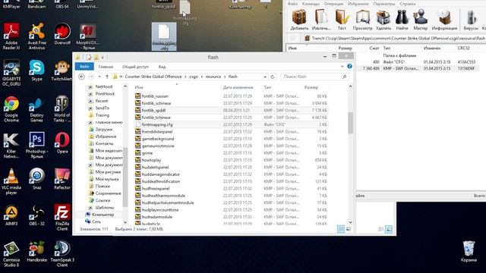The image size is (486, 273).
Task: Click the WinRAR Извлечь (Extract) icon
Action: point(321,20)
